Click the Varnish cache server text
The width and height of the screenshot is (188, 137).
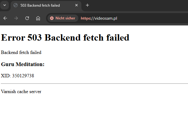click(21, 92)
